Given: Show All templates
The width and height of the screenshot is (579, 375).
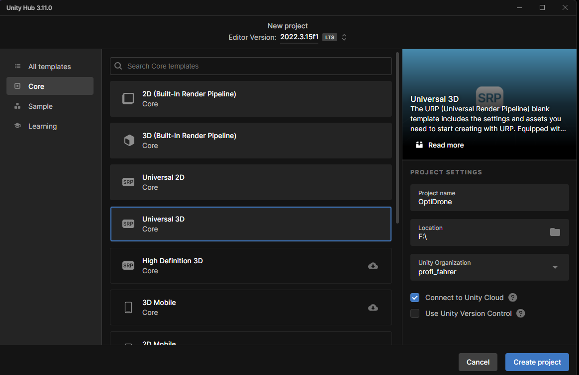Looking at the screenshot, I should (50, 67).
